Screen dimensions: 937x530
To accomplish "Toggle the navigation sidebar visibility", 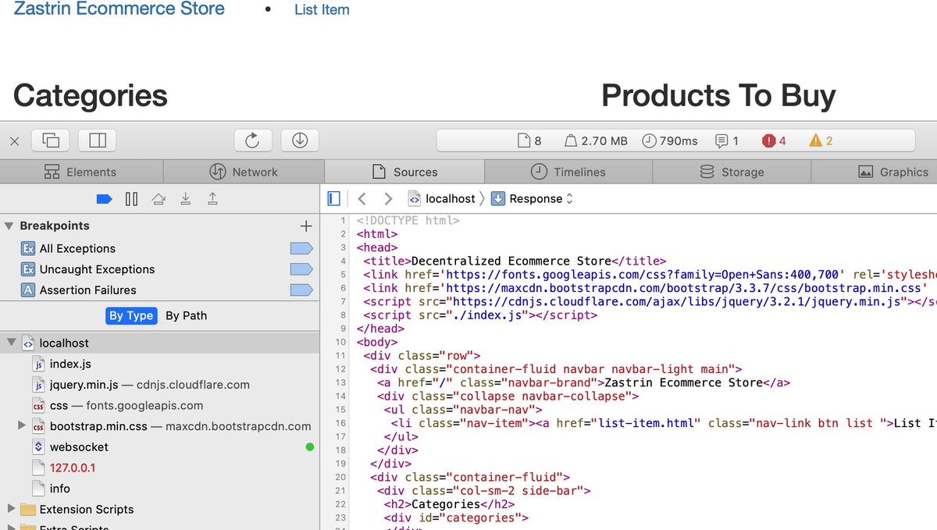I will [x=334, y=198].
